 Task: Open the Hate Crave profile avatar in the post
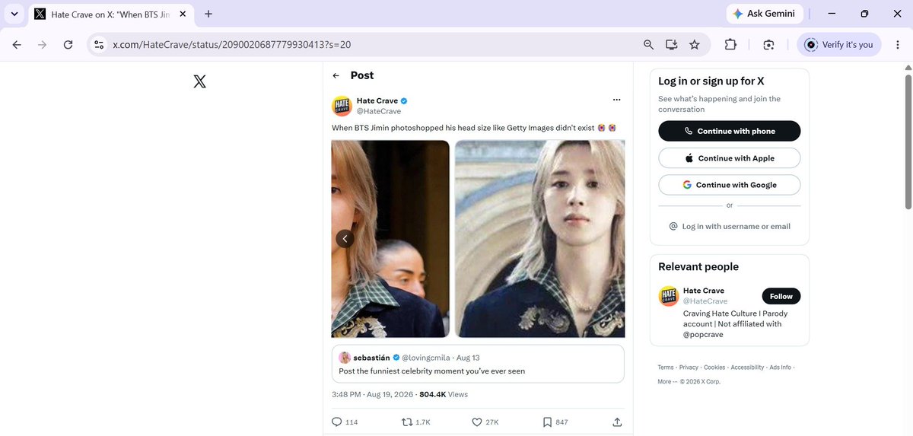click(342, 106)
